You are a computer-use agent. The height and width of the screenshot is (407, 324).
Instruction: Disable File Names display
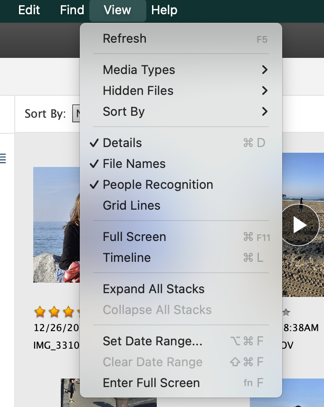pos(134,164)
